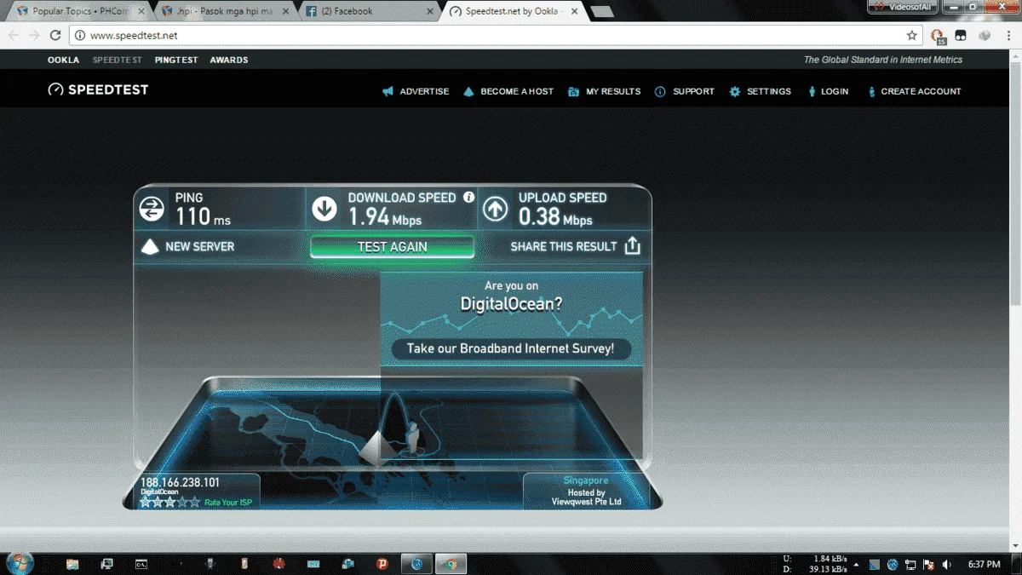Bookmark this page with the star
Screen dimensions: 1022x575
coord(912,36)
